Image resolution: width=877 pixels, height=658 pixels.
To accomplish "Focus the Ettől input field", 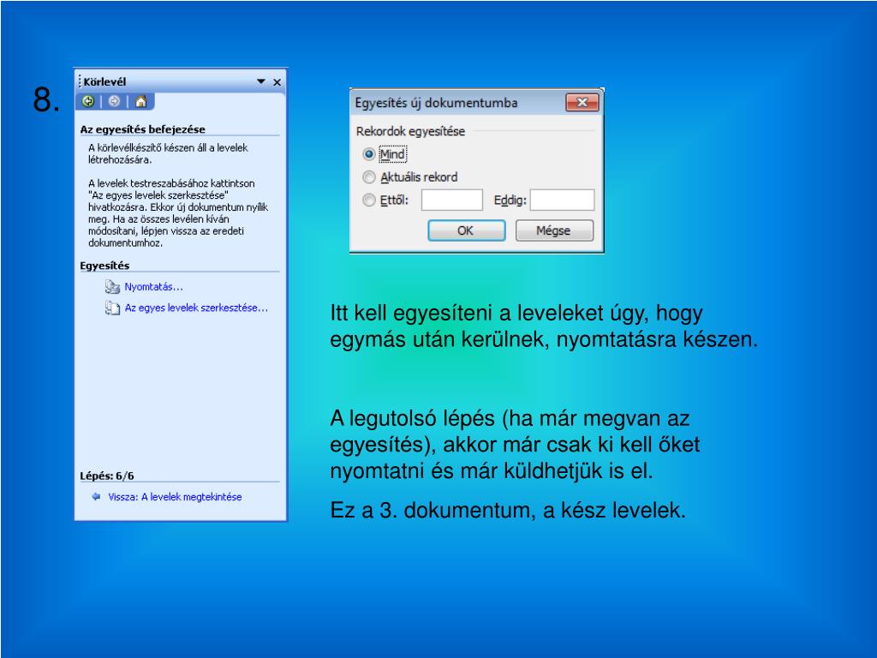I will [x=452, y=200].
